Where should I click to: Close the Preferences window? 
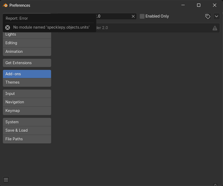point(214,5)
